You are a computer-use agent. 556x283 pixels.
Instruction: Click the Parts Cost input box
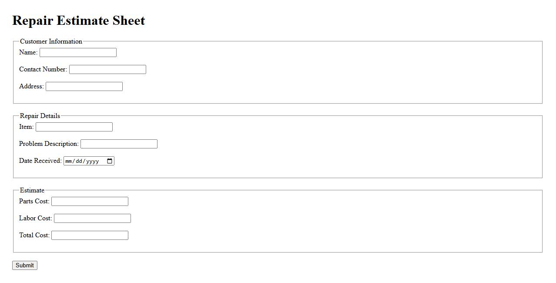pos(90,202)
